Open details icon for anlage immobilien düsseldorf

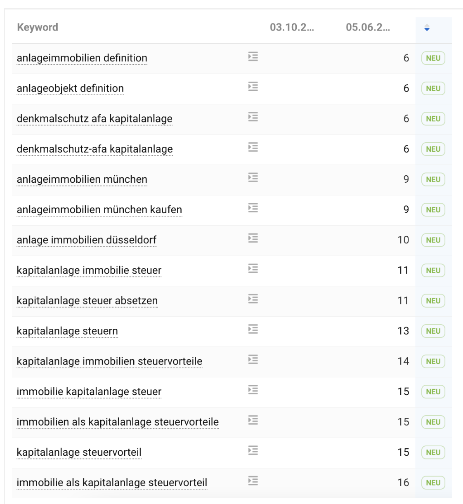[x=253, y=238]
